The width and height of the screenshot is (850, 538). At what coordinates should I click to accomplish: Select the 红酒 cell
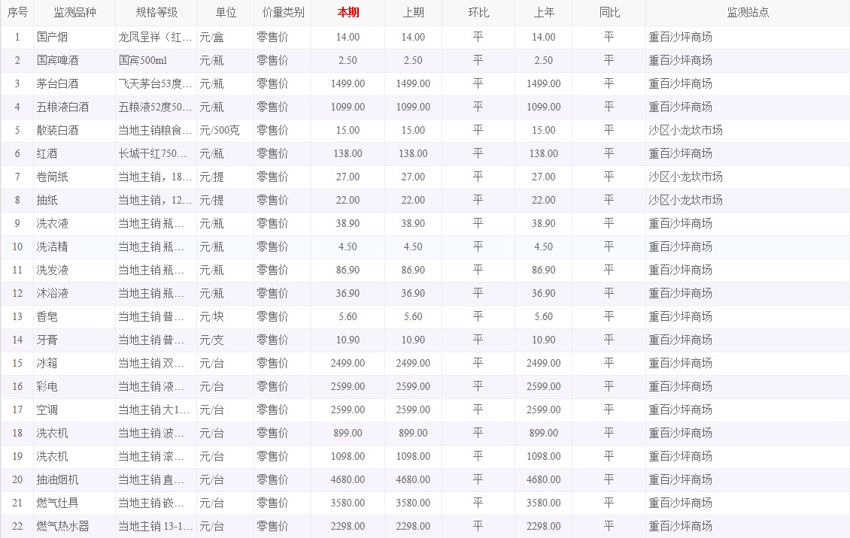[x=47, y=154]
